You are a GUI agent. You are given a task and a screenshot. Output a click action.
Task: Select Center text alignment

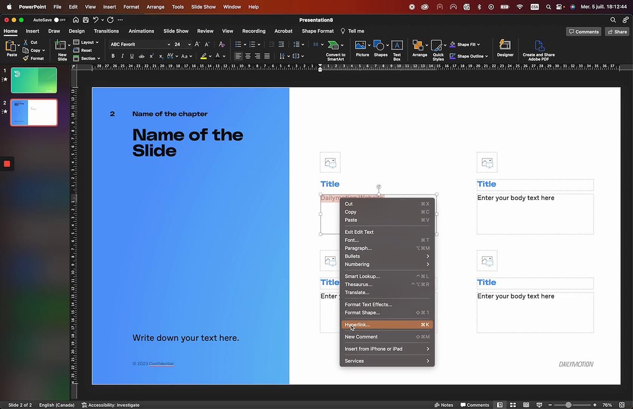248,56
